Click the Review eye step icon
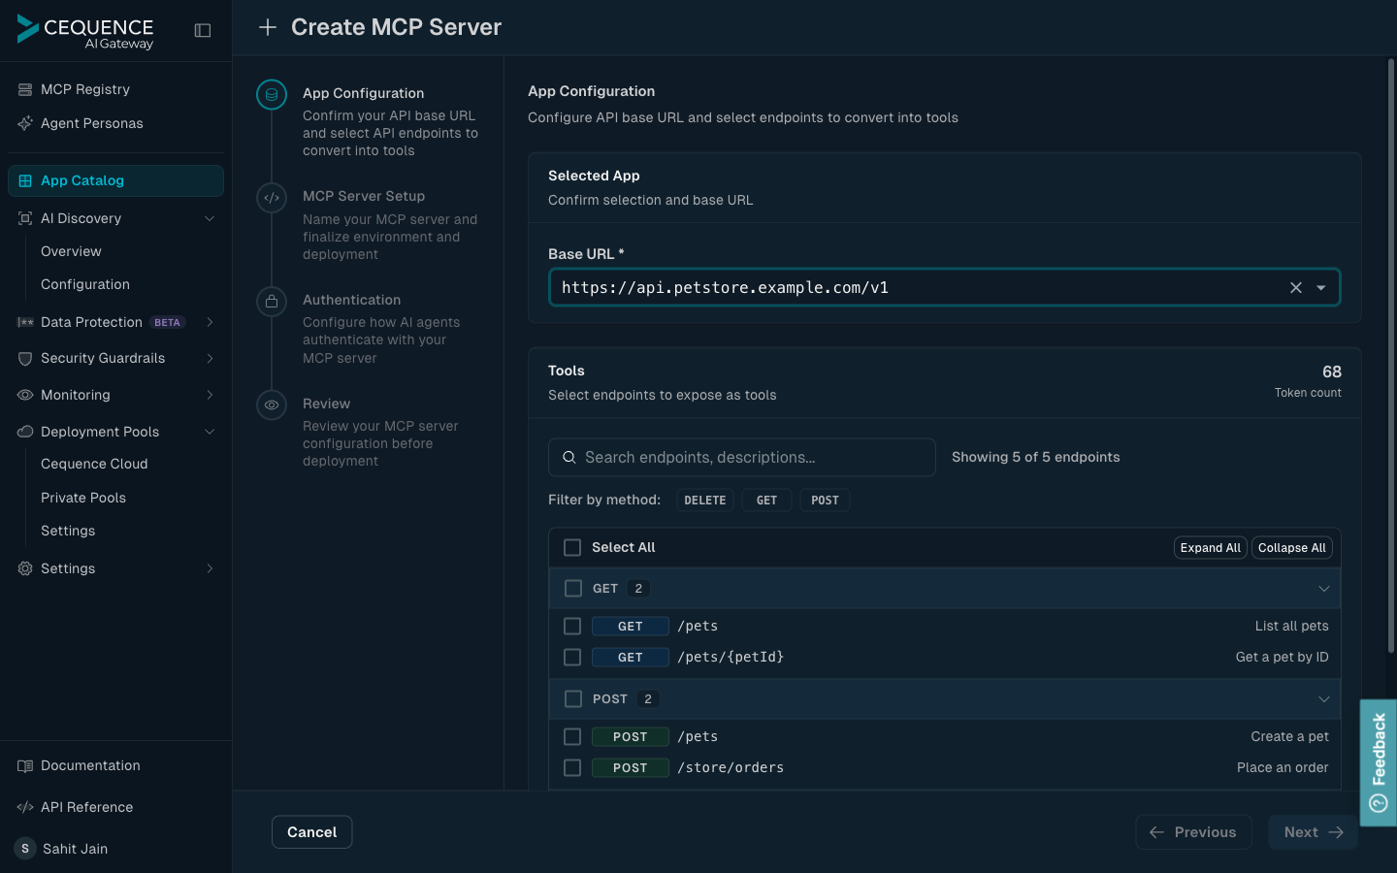The height and width of the screenshot is (873, 1397). 272,404
